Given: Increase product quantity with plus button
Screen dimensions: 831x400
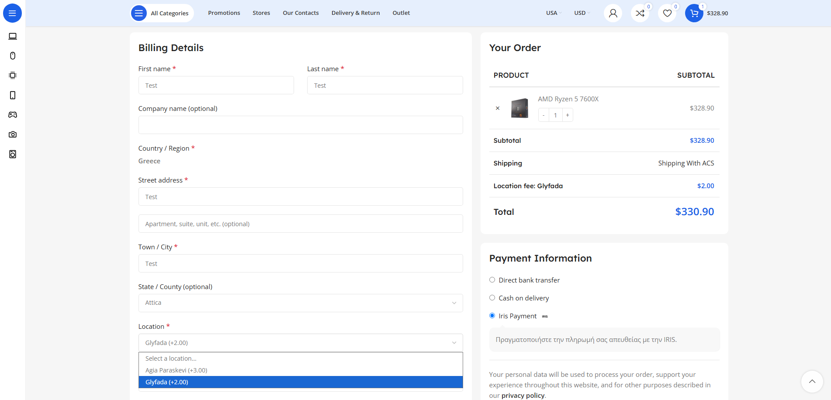Looking at the screenshot, I should [568, 115].
